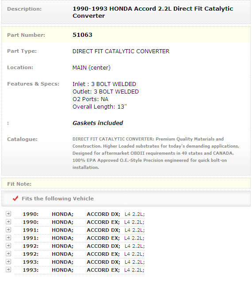
Task: Click arrow icon beside 1993 Accord EX
Action: point(8,270)
